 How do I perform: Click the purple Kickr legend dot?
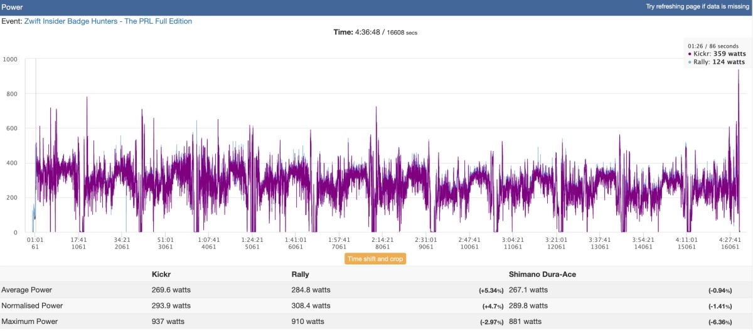pyautogui.click(x=690, y=55)
